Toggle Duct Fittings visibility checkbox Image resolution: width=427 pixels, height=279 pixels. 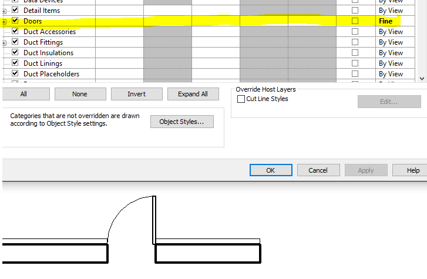click(x=15, y=42)
